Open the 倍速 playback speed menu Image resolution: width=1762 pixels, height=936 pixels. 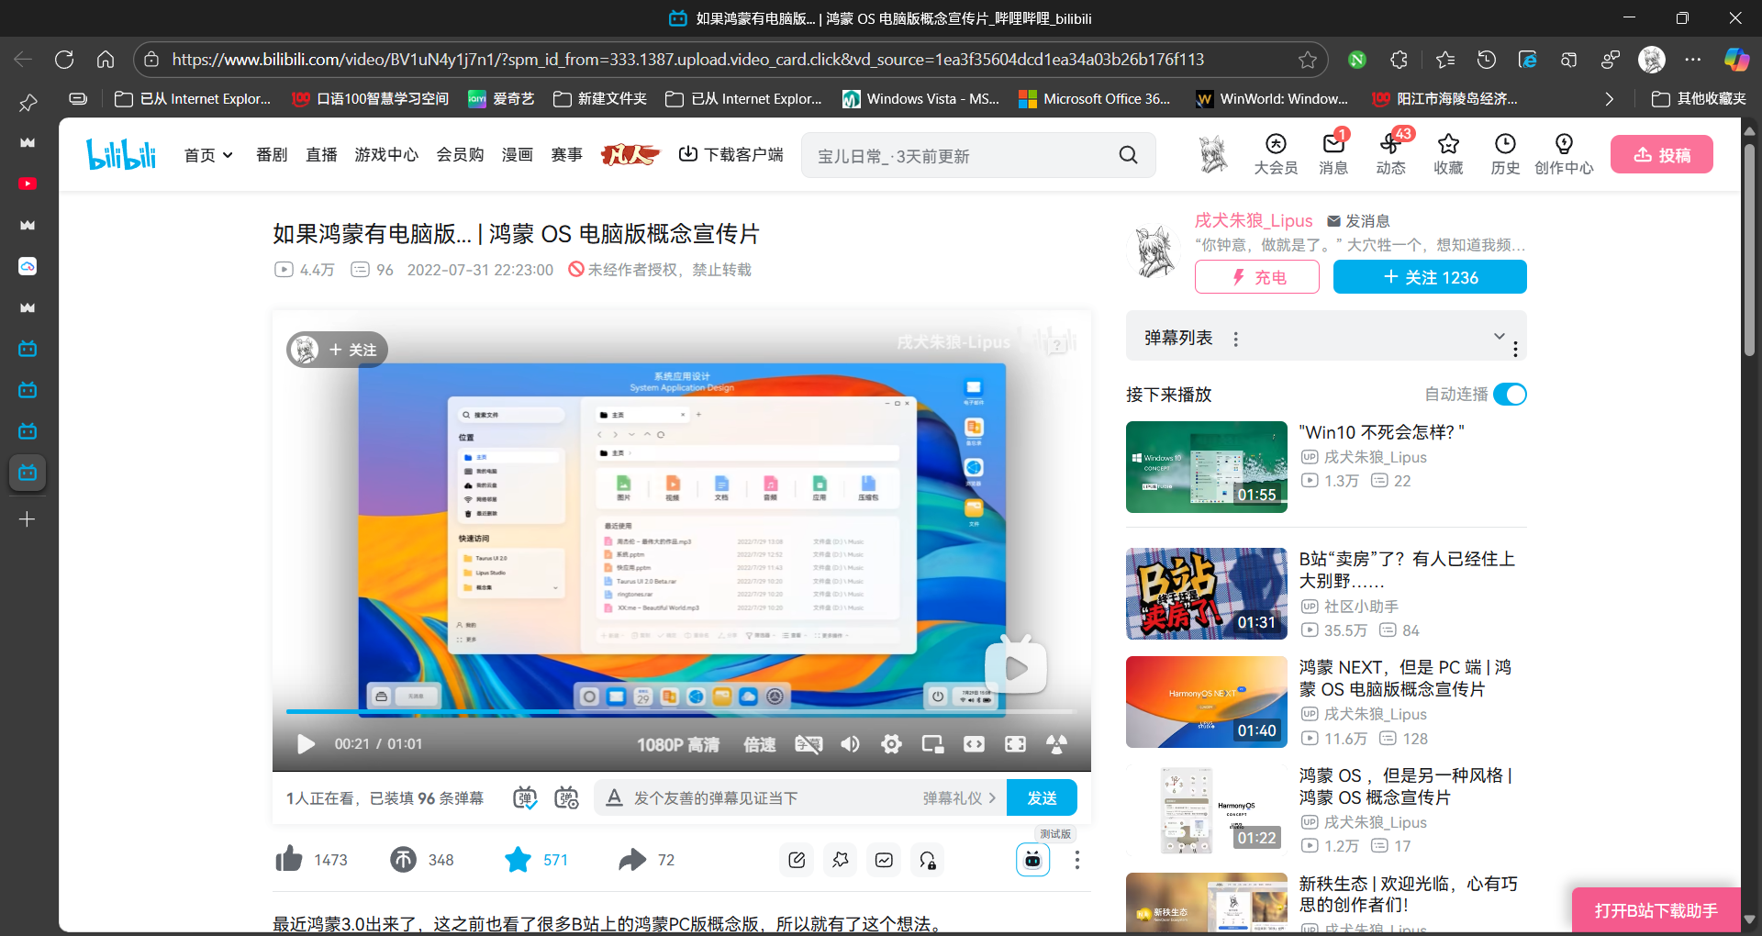[x=760, y=744]
